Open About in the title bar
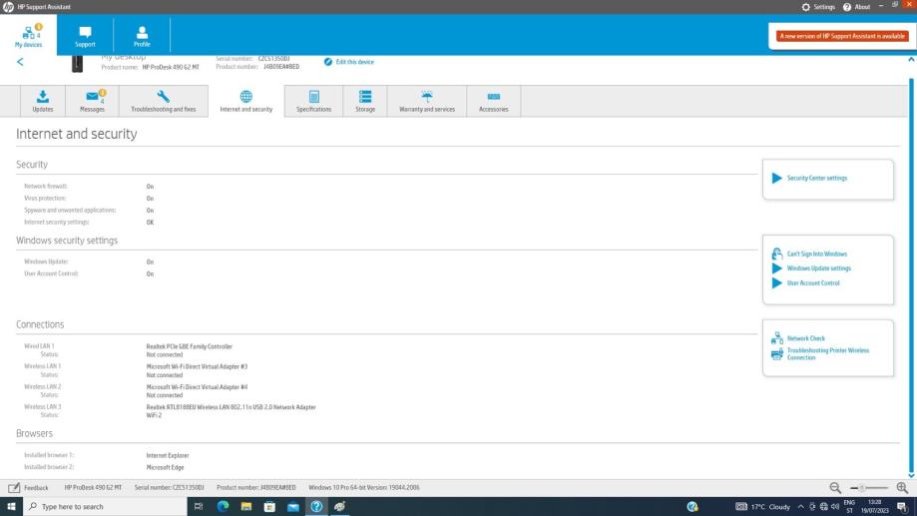This screenshot has height=516, width=917. (x=857, y=7)
